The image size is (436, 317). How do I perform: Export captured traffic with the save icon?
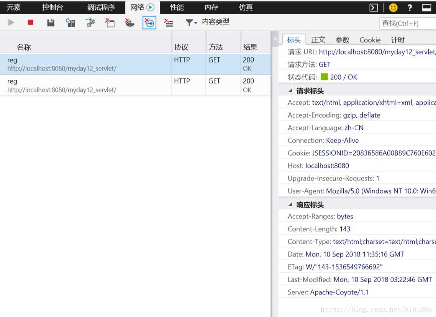click(x=51, y=23)
